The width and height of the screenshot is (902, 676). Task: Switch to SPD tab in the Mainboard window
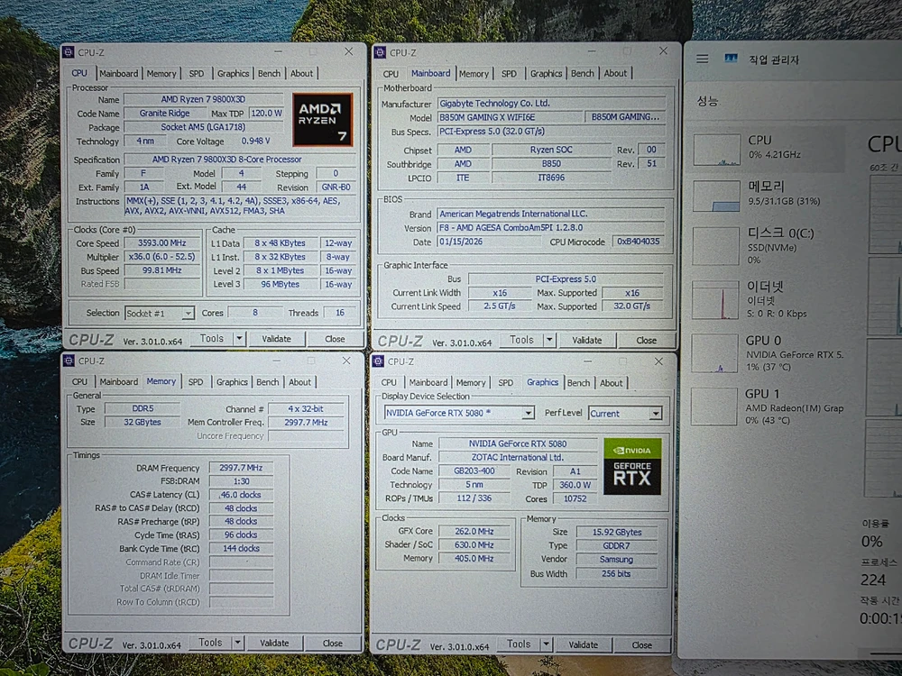click(x=509, y=74)
